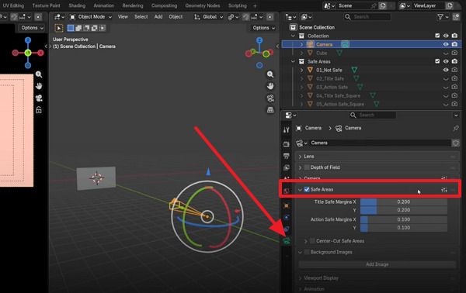Hide 01_Not Safe with eye icon
Screen dimensions: 466x293
tap(446, 70)
